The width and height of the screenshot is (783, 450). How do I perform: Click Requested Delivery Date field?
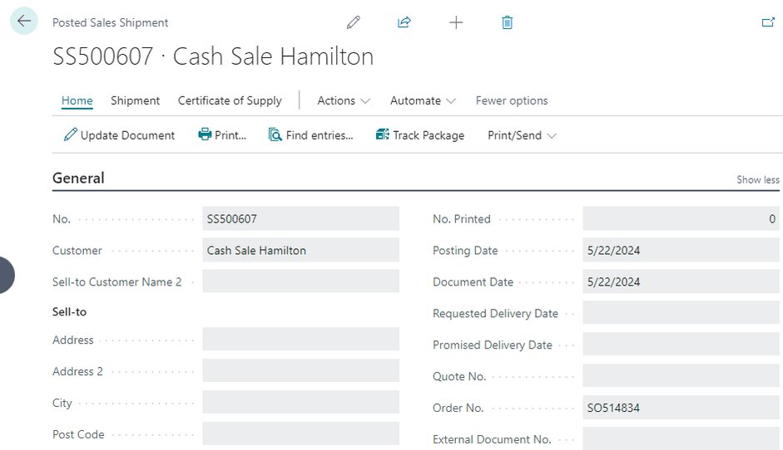click(x=681, y=313)
